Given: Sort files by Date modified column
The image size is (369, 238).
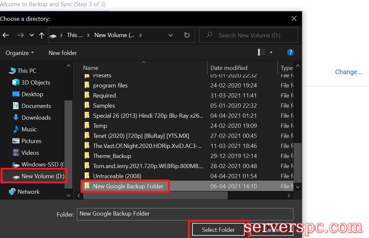Looking at the screenshot, I should pos(229,68).
